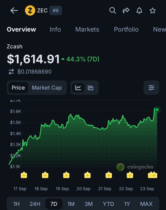Viewport: 166px width, 210px height.
Task: Select the 24H time range
Action: pyautogui.click(x=35, y=204)
